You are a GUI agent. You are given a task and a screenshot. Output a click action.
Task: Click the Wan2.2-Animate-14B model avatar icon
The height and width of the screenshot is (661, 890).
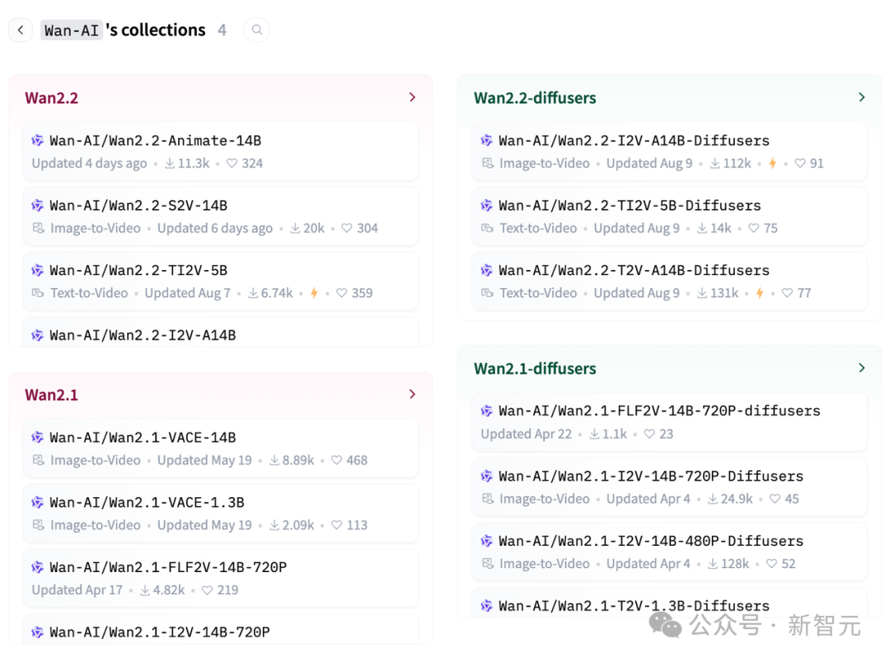[x=37, y=140]
